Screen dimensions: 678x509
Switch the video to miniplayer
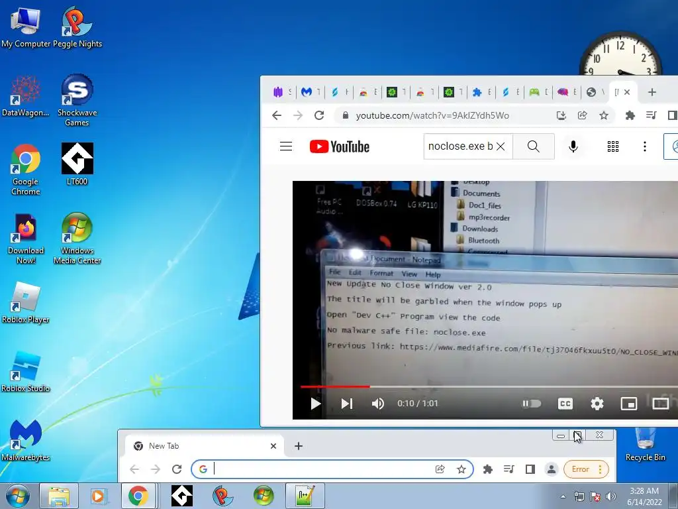(629, 404)
